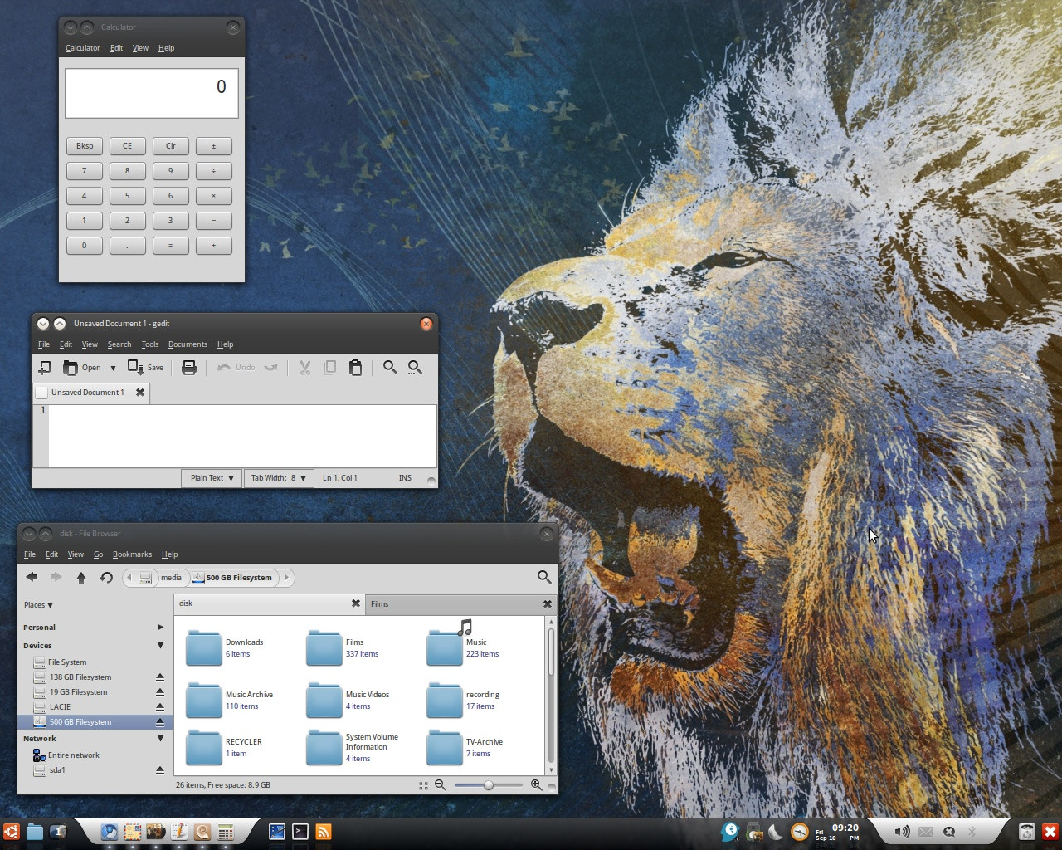Image resolution: width=1062 pixels, height=850 pixels.
Task: Eject the LACIE drive
Action: click(x=160, y=707)
